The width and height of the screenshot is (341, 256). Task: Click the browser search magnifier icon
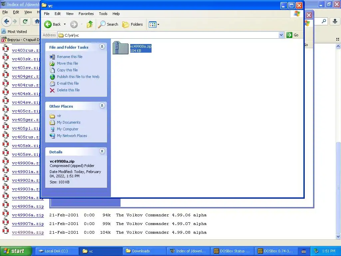click(x=324, y=21)
